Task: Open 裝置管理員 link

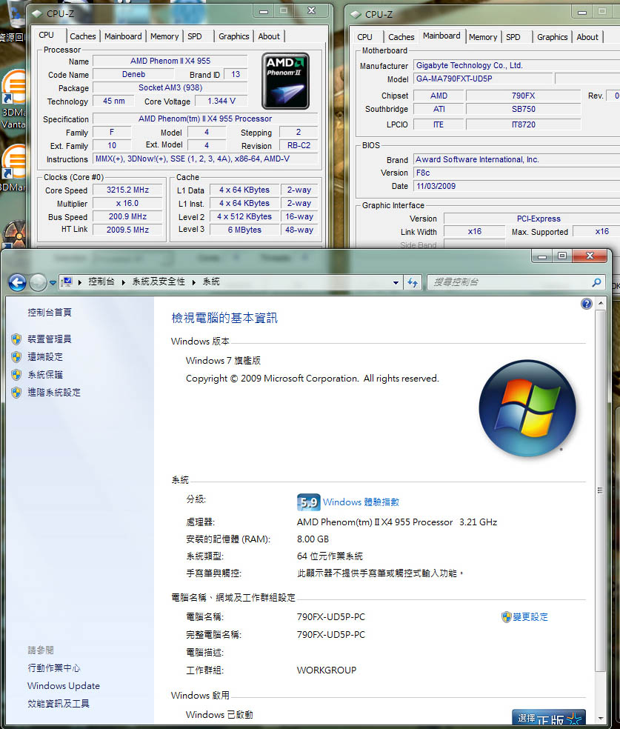Action: point(50,339)
